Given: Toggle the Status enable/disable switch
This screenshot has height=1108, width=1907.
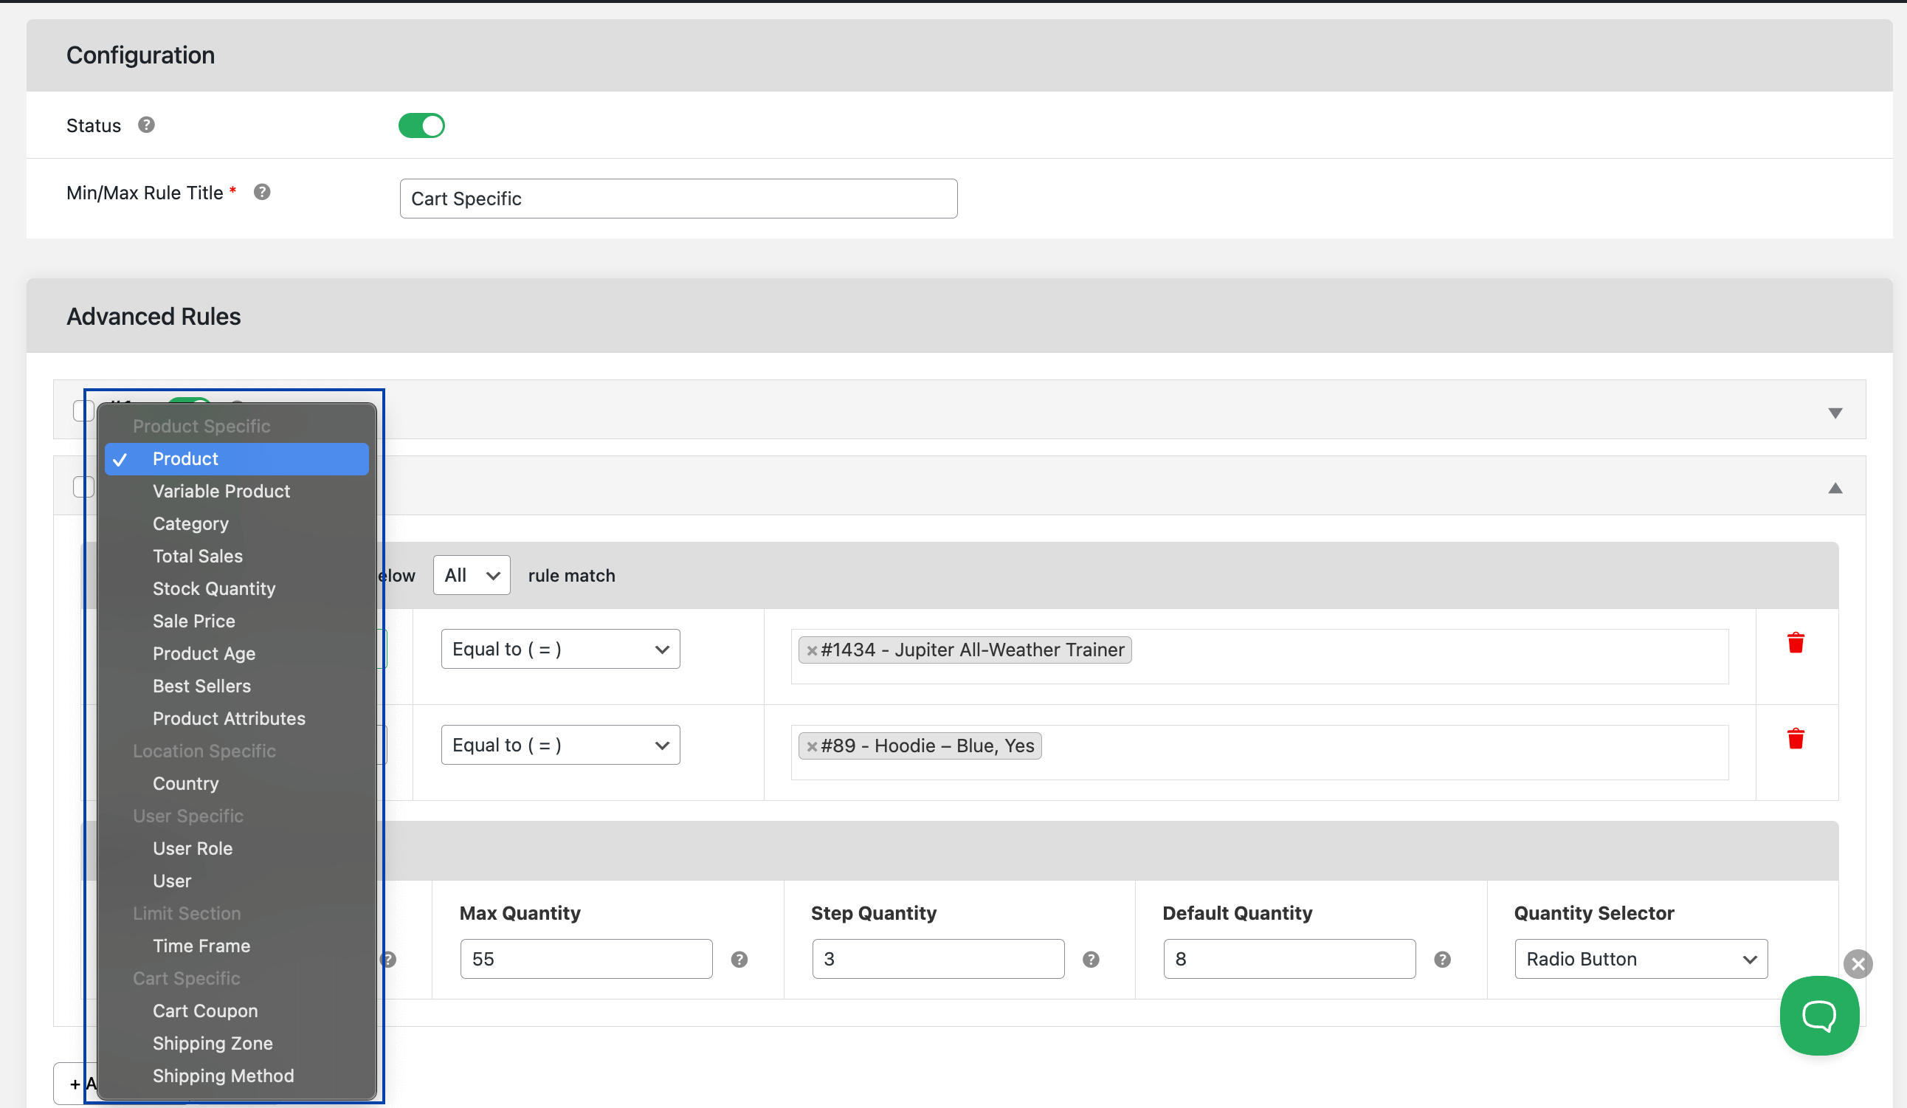Looking at the screenshot, I should tap(422, 124).
